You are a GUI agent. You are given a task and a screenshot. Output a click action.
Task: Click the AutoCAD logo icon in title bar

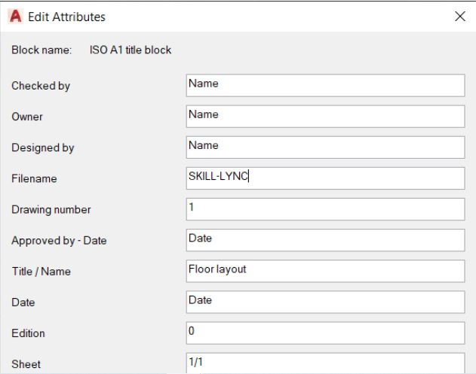point(16,17)
